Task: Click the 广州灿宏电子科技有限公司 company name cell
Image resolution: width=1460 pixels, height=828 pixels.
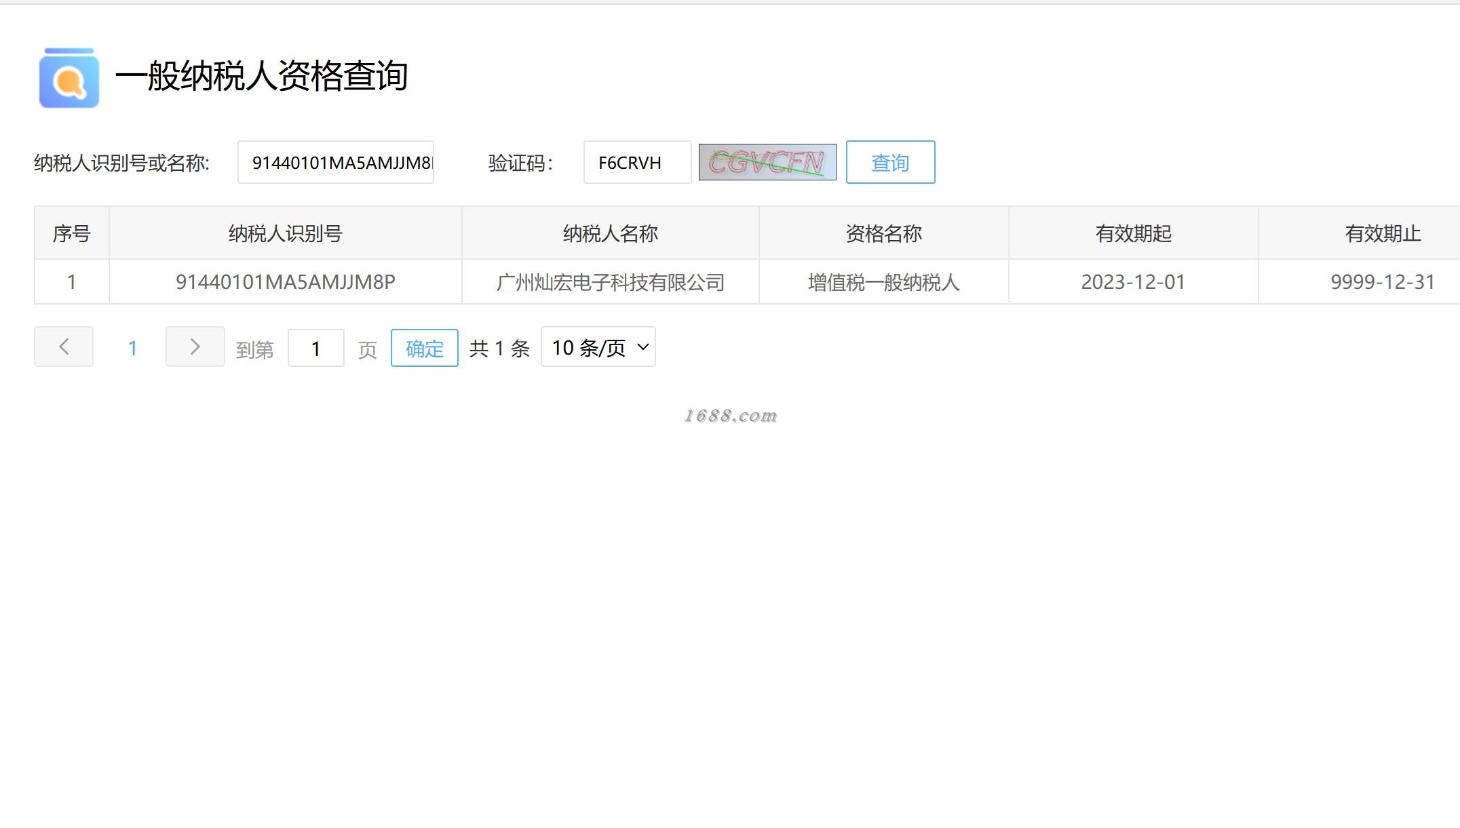Action: pos(610,282)
